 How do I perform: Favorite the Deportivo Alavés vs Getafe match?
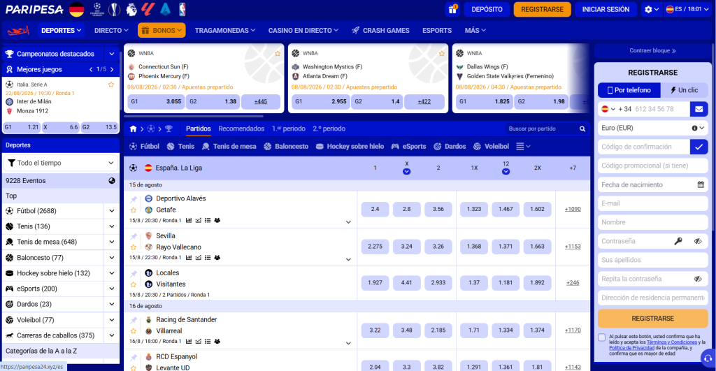click(x=134, y=210)
